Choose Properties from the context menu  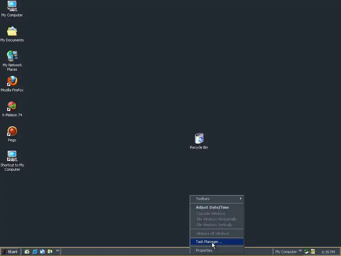[x=217, y=250]
